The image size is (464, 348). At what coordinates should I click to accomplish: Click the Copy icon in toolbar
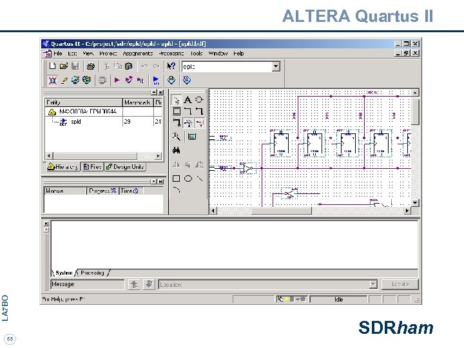click(x=118, y=66)
